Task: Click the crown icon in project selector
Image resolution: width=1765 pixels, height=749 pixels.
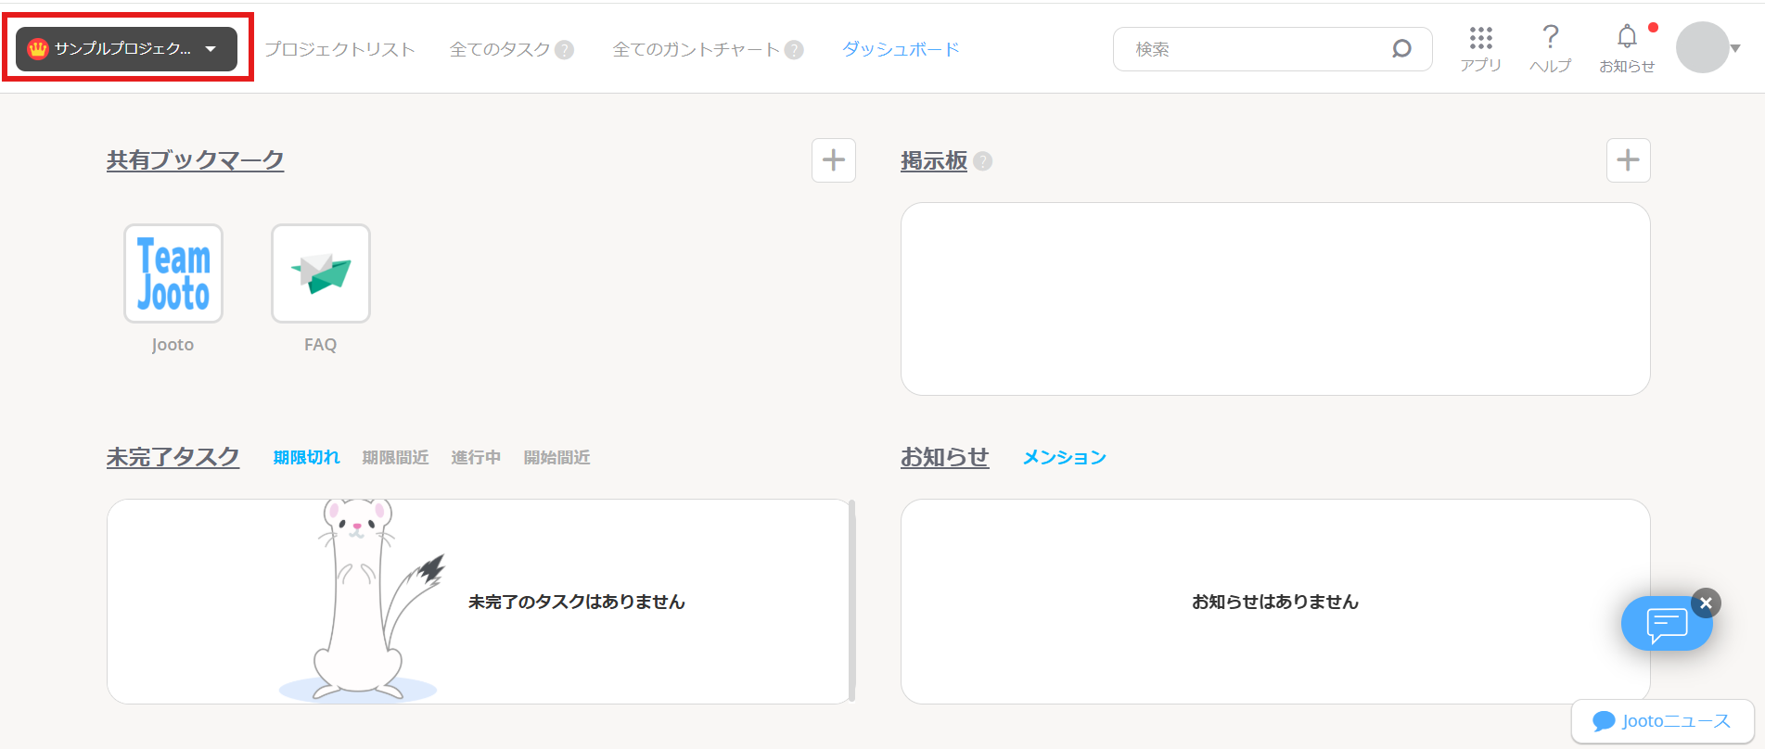Action: (38, 49)
